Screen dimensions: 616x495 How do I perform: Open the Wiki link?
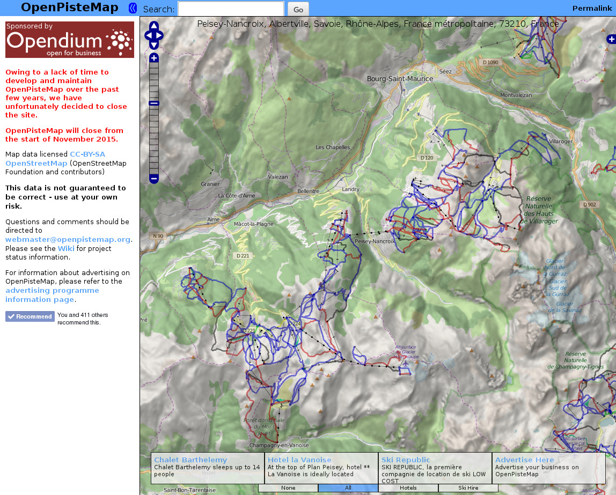click(66, 248)
